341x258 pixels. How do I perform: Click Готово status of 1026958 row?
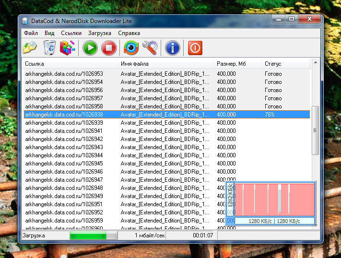click(273, 106)
